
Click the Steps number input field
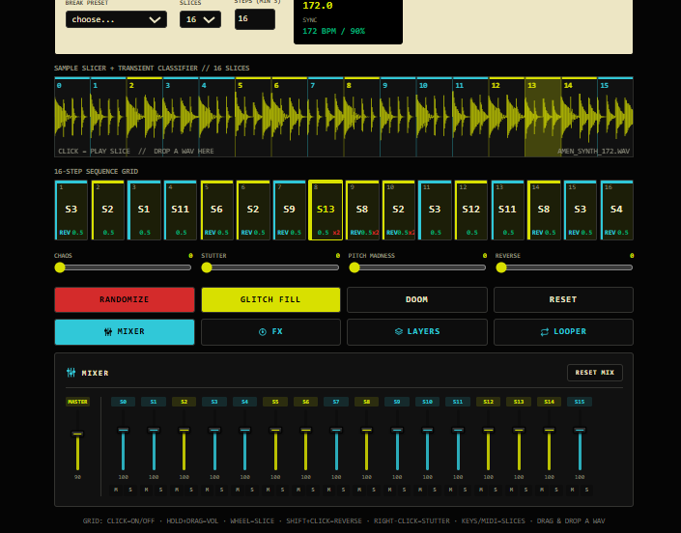255,19
